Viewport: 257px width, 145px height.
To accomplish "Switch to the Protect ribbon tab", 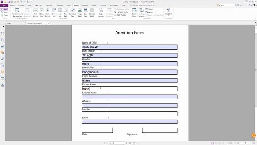I will (85, 6).
